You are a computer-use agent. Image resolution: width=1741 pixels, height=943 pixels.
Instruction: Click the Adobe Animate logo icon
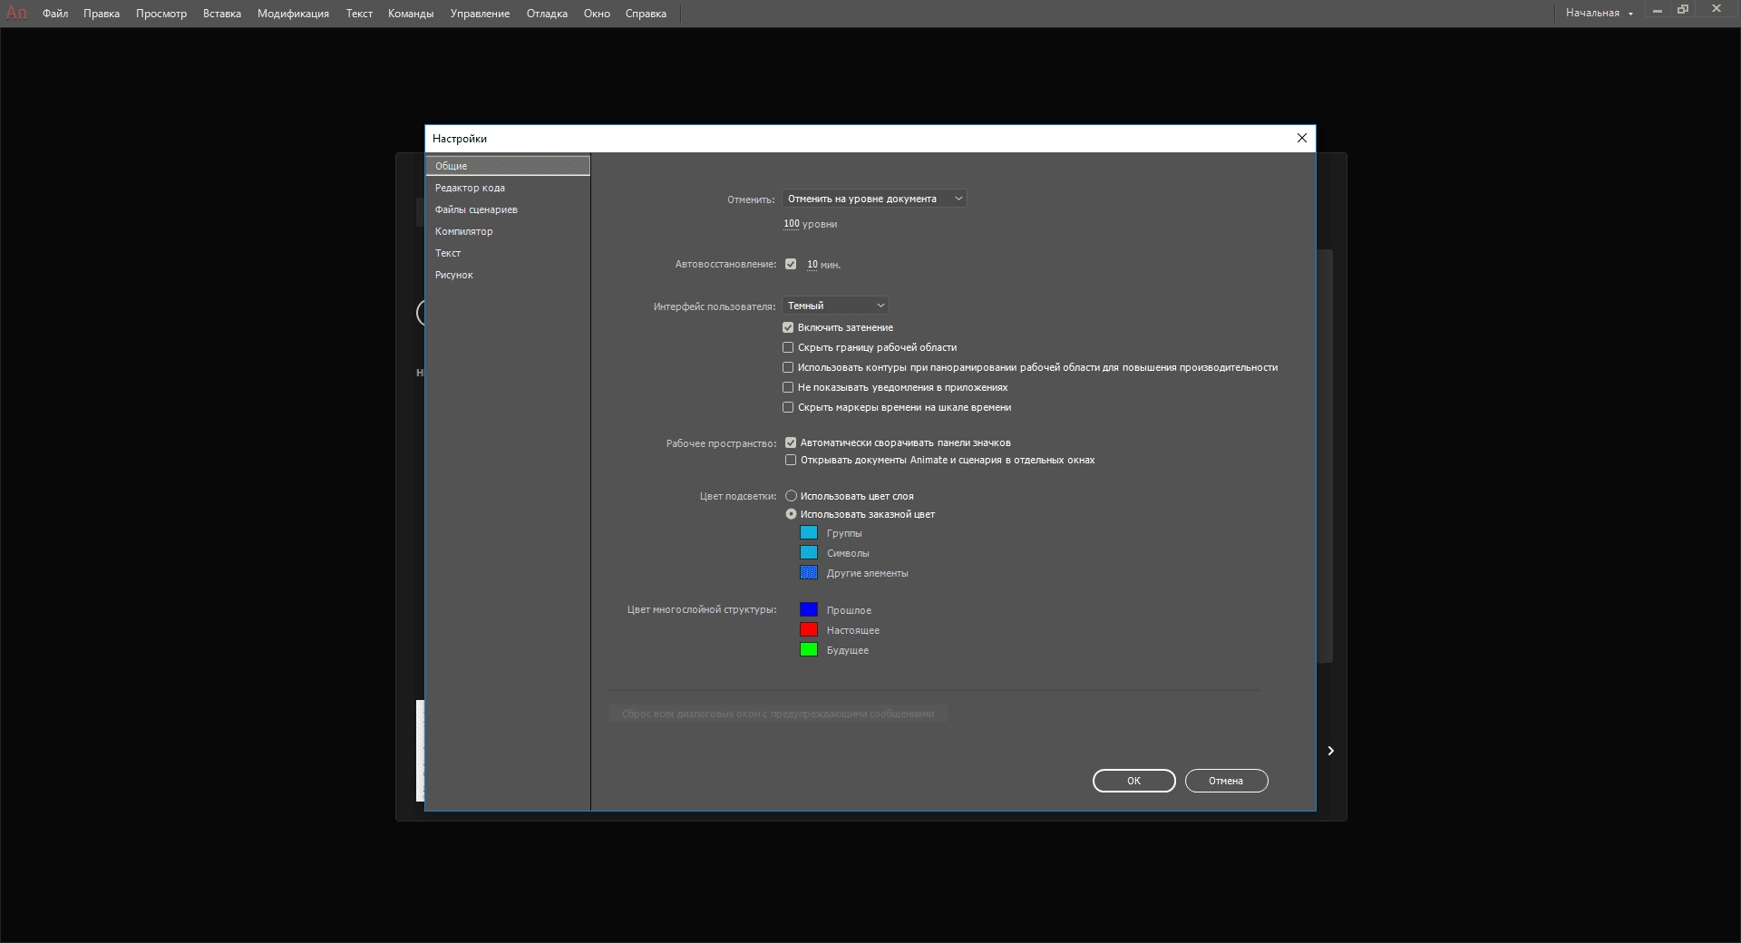coord(16,13)
